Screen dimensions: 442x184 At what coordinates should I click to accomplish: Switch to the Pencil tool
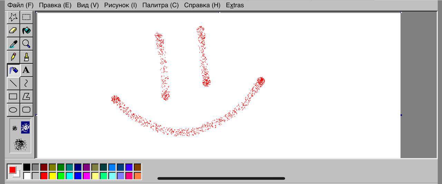[13, 57]
